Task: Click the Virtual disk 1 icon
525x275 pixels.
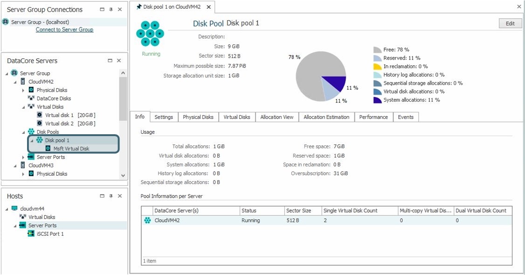Action: (40, 115)
